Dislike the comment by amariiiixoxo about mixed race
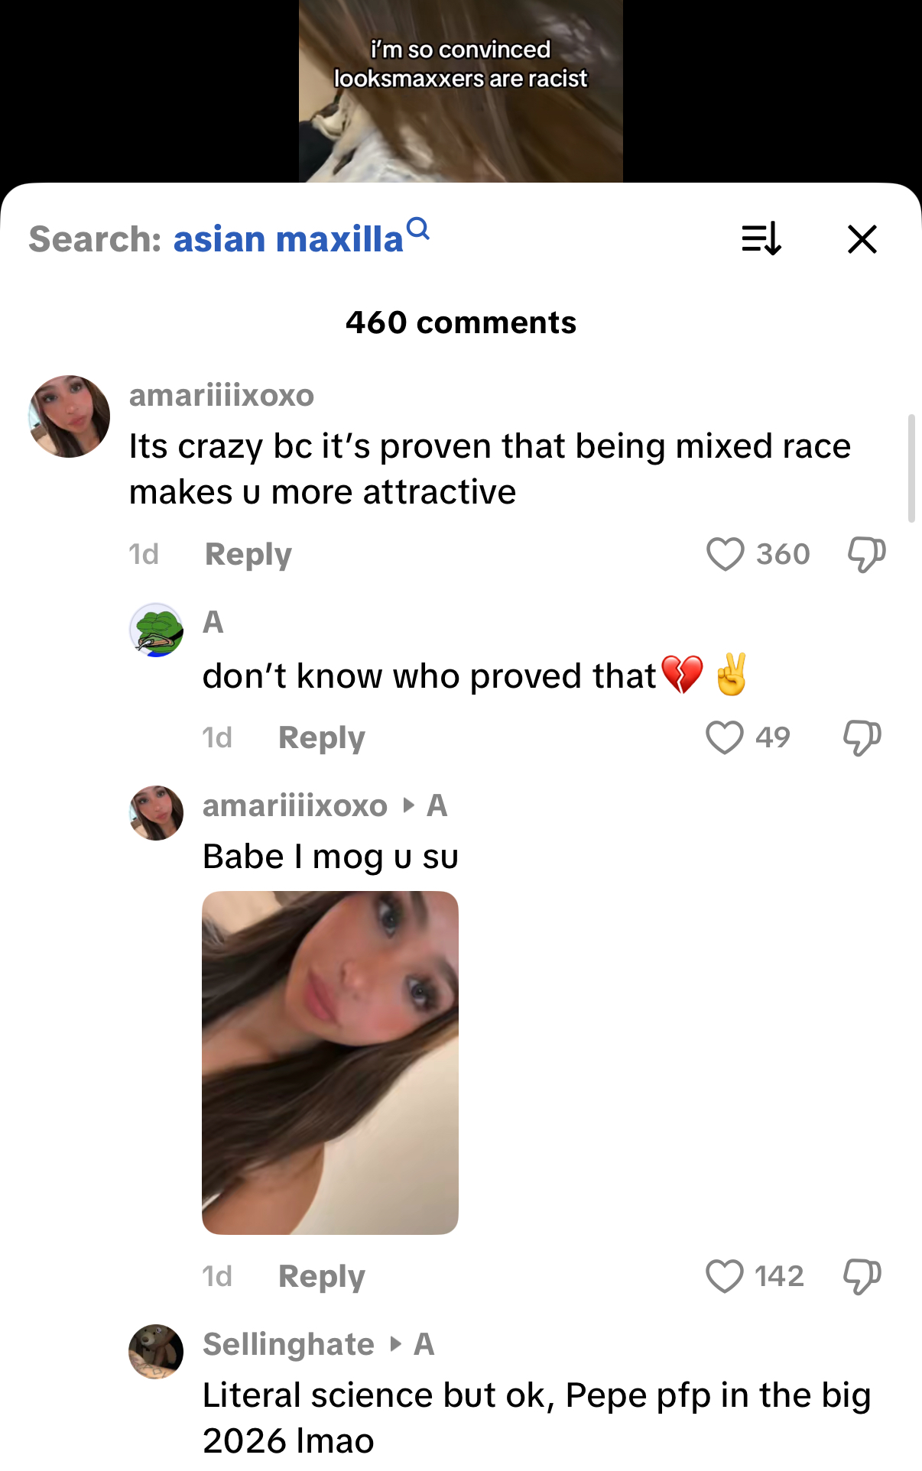Image resolution: width=922 pixels, height=1471 pixels. click(x=866, y=554)
